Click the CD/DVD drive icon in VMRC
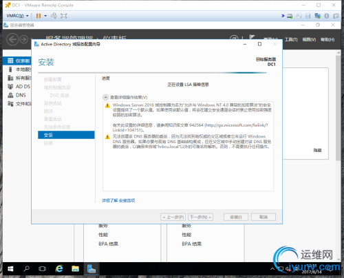 point(299,16)
